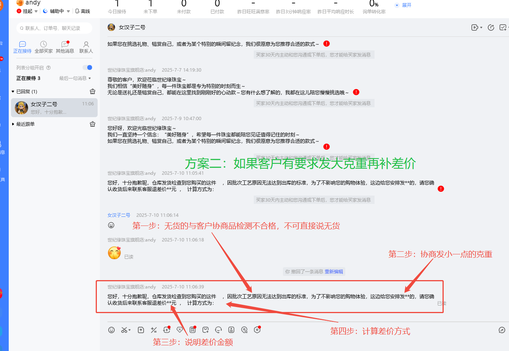
Task: Click the forward arrow icon right of toolbar
Action: point(502,330)
